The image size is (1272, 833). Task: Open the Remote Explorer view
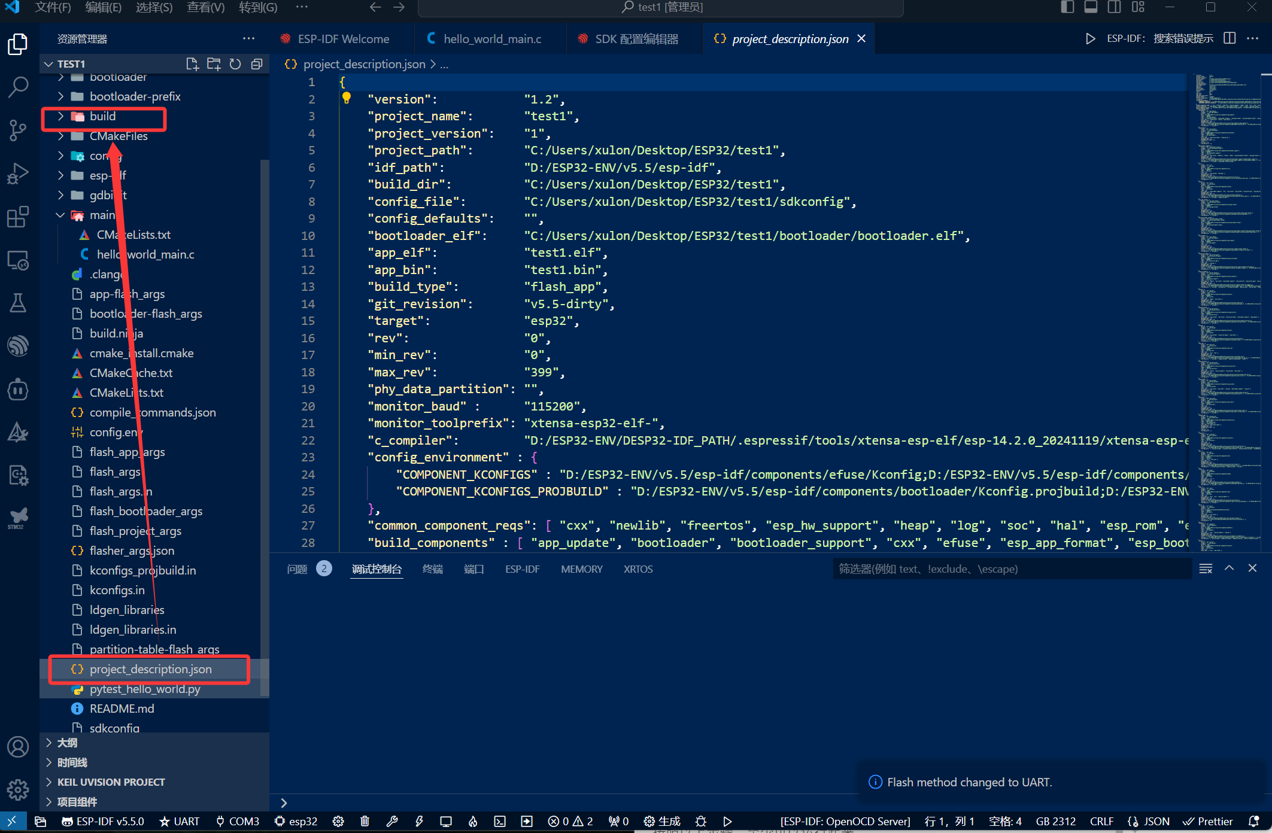pos(18,260)
